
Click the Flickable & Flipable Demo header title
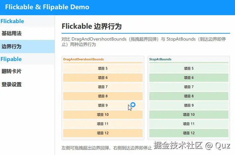tap(47, 7)
